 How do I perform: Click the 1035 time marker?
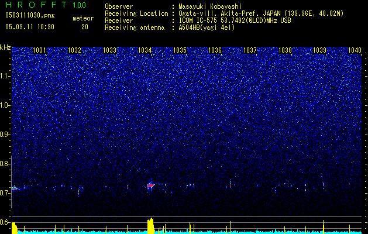tap(180, 50)
